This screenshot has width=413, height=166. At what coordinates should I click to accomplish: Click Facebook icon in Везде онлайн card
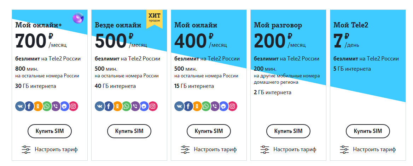[x=109, y=106]
